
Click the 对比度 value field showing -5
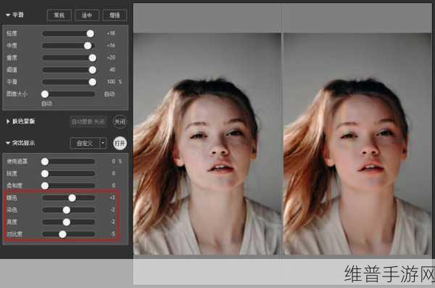[x=113, y=234]
